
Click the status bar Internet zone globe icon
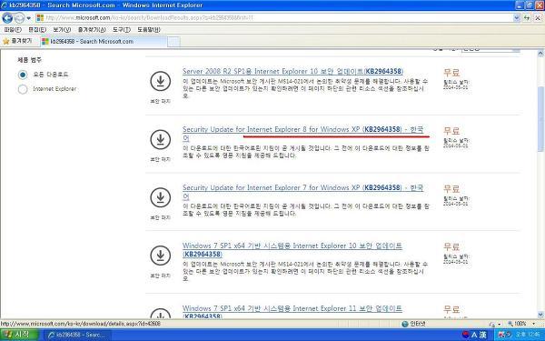point(405,324)
